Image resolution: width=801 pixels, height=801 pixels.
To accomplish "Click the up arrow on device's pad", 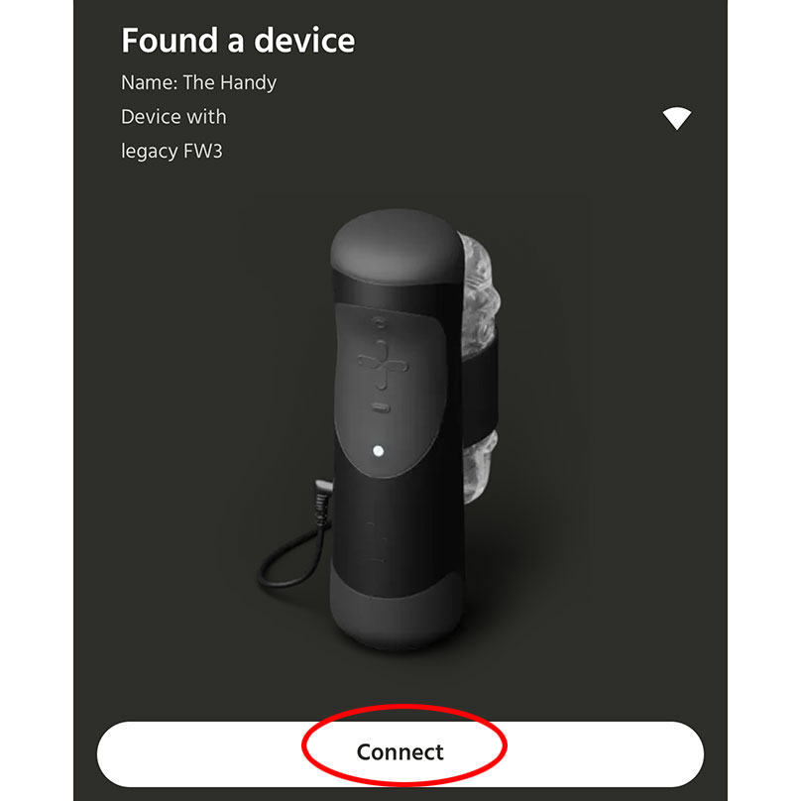I will (x=382, y=350).
